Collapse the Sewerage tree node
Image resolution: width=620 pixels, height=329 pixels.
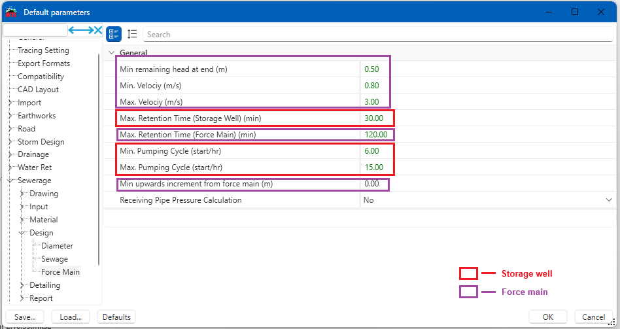point(10,181)
